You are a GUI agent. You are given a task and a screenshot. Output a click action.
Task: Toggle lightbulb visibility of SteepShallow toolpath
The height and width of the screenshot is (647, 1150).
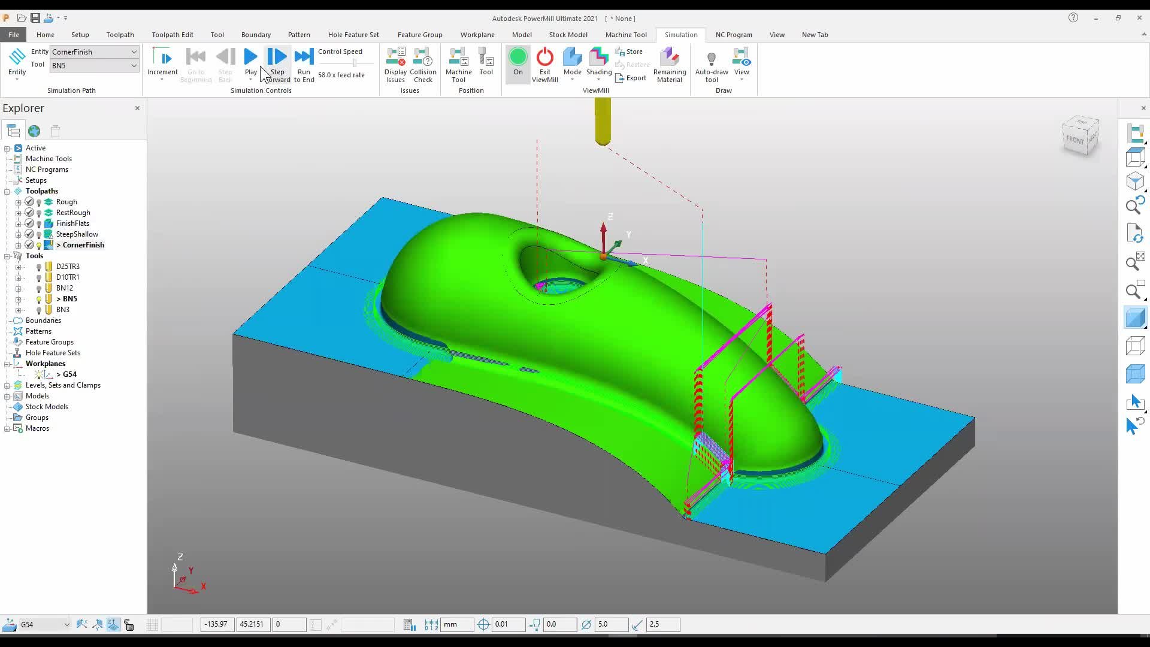39,234
